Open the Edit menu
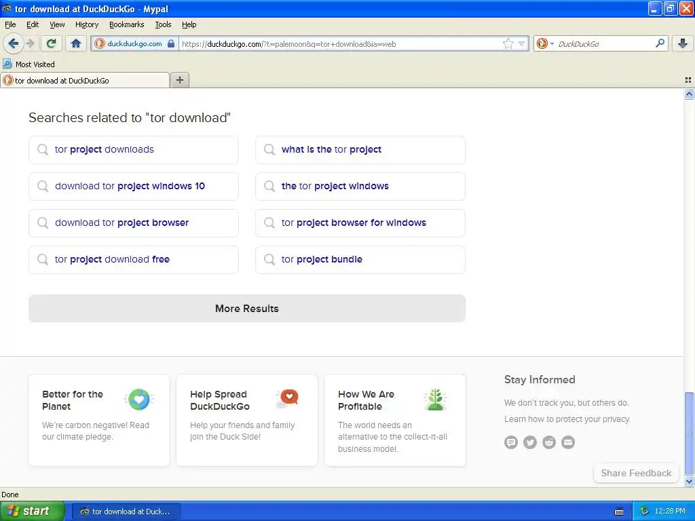Image resolution: width=695 pixels, height=521 pixels. pyautogui.click(x=33, y=24)
